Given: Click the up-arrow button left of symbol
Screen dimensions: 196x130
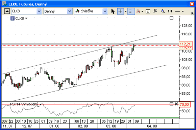Looking at the screenshot, I should 7,11.
